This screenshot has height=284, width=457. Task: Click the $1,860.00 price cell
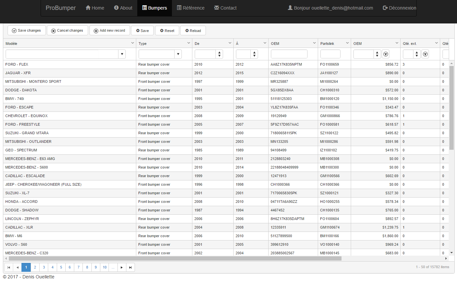click(375, 236)
